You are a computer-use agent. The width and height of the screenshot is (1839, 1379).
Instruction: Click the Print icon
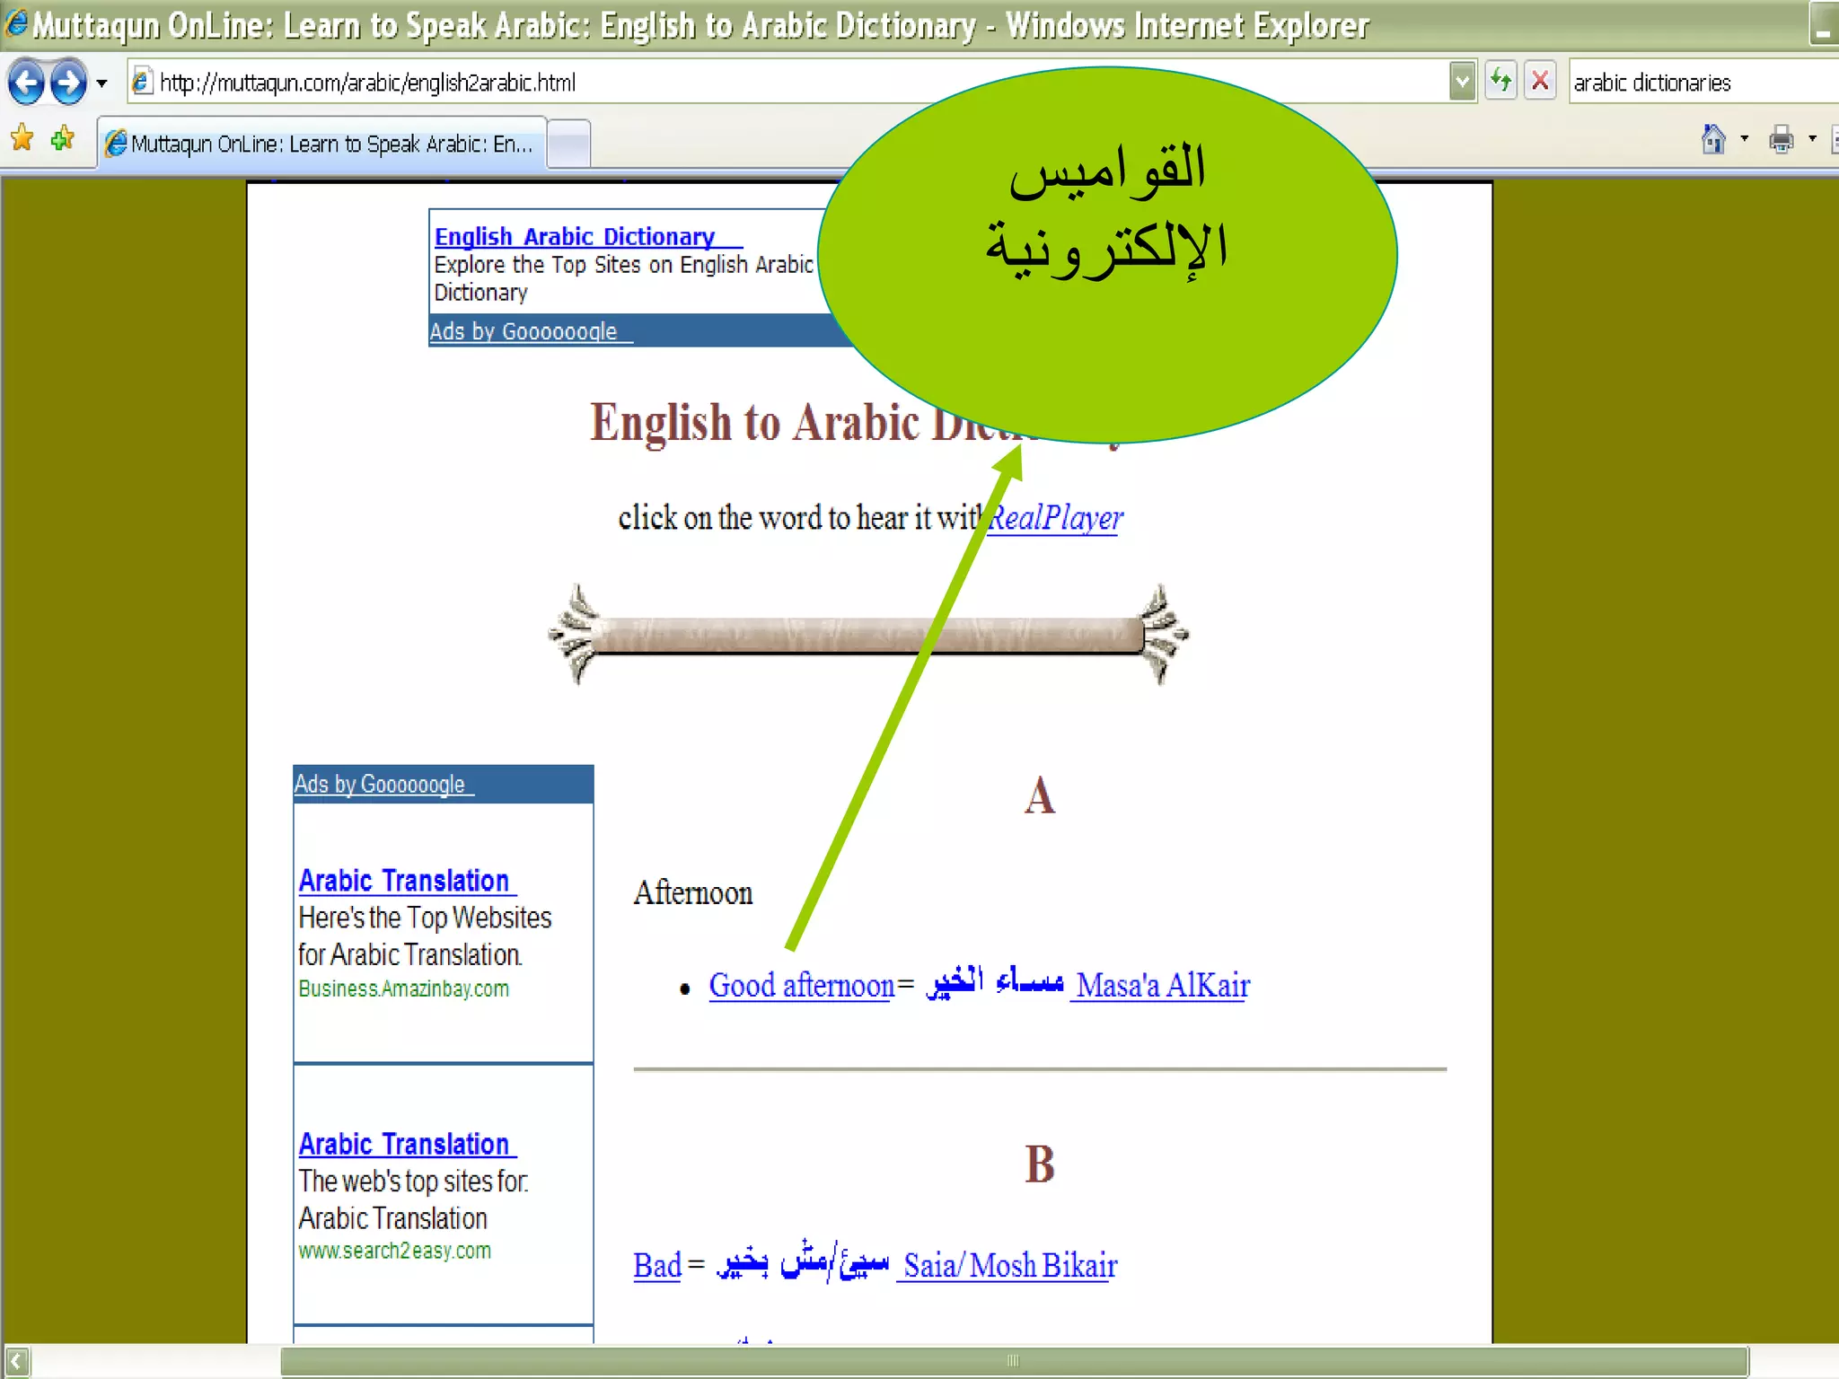click(1781, 139)
